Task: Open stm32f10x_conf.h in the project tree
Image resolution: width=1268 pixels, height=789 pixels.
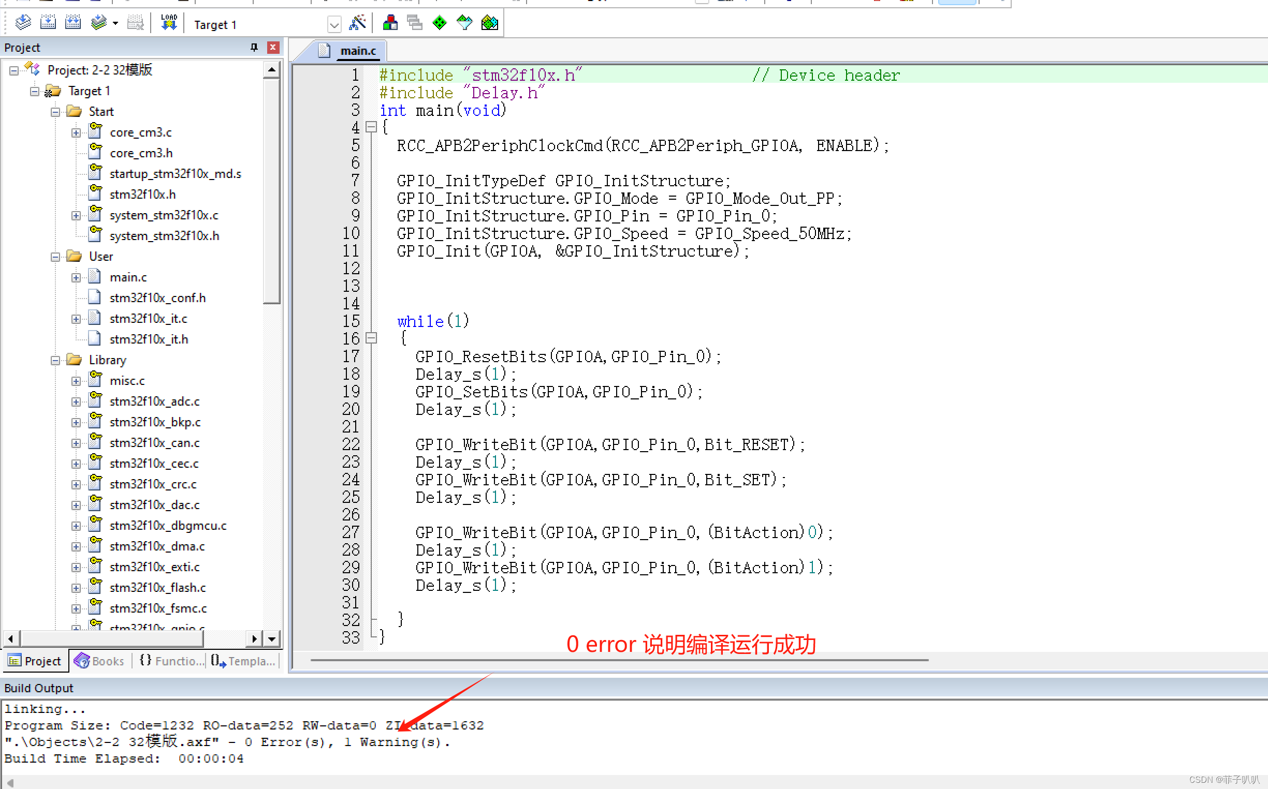Action: pos(157,298)
